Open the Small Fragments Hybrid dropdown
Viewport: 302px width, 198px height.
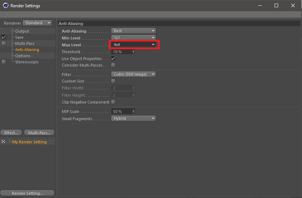[133, 118]
